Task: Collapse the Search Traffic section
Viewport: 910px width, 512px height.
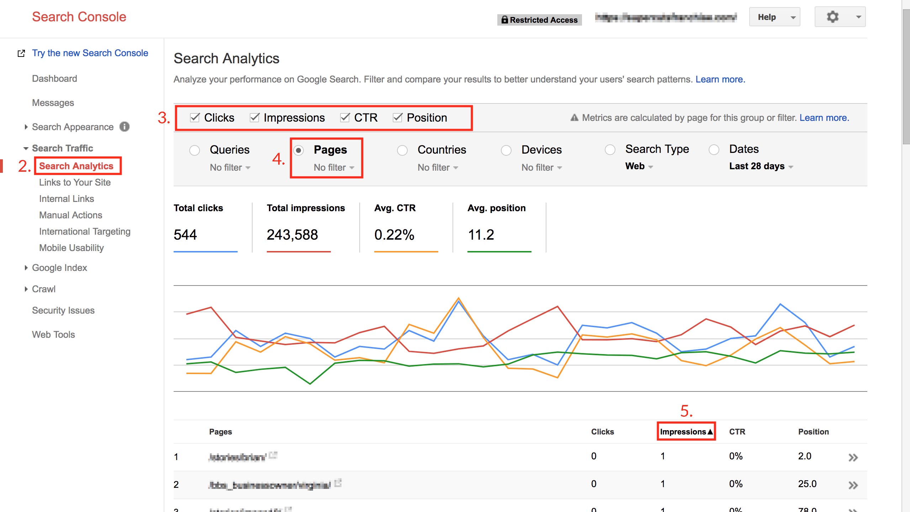Action: coord(26,148)
